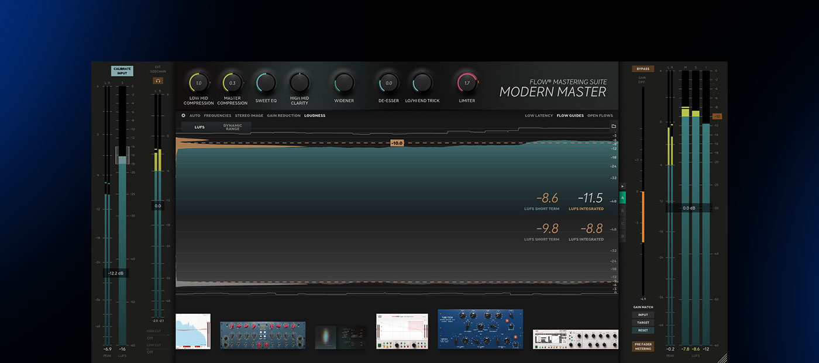
Task: Click the headphones sidechain listen icon
Action: click(x=157, y=81)
